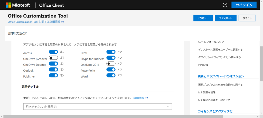Open Office Customization Tool に関する詳細情報 link
Image resolution: width=263 pixels, height=118 pixels.
click(34, 22)
